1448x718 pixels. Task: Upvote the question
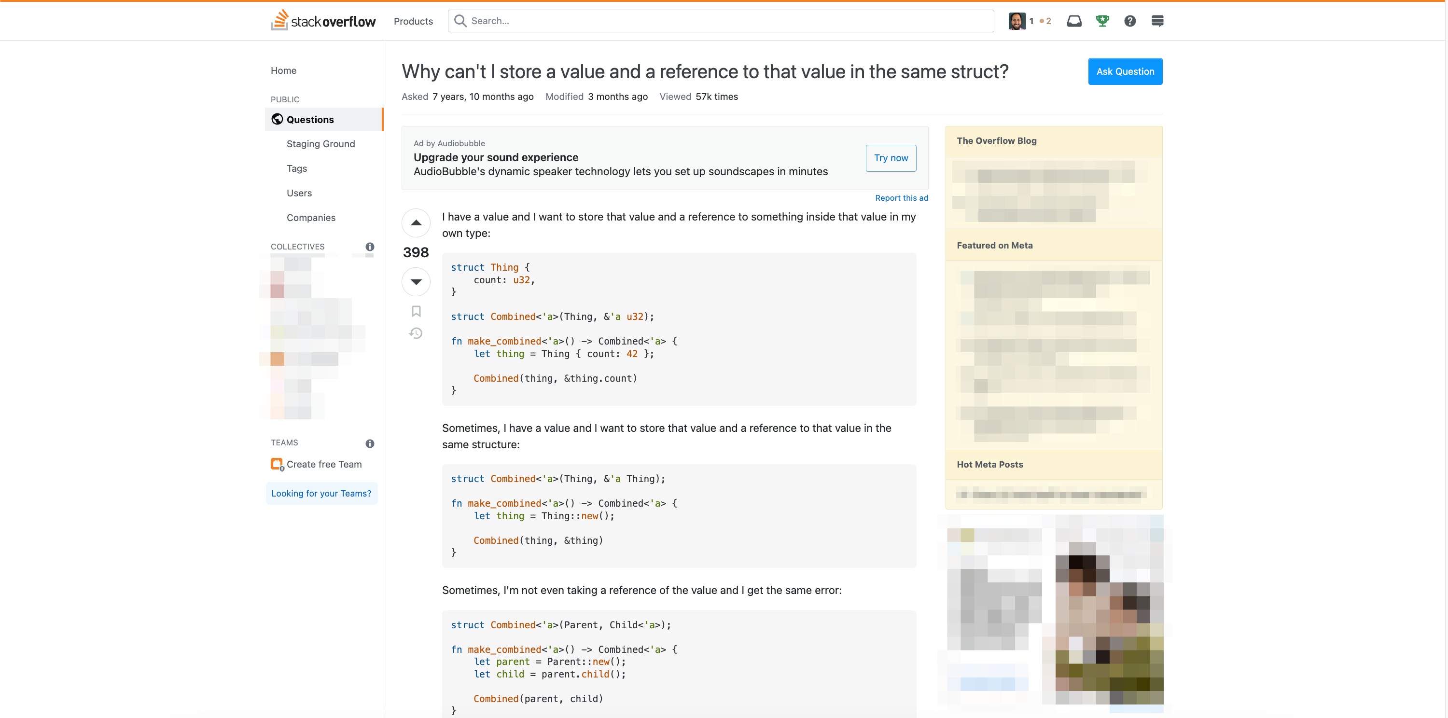(x=416, y=223)
